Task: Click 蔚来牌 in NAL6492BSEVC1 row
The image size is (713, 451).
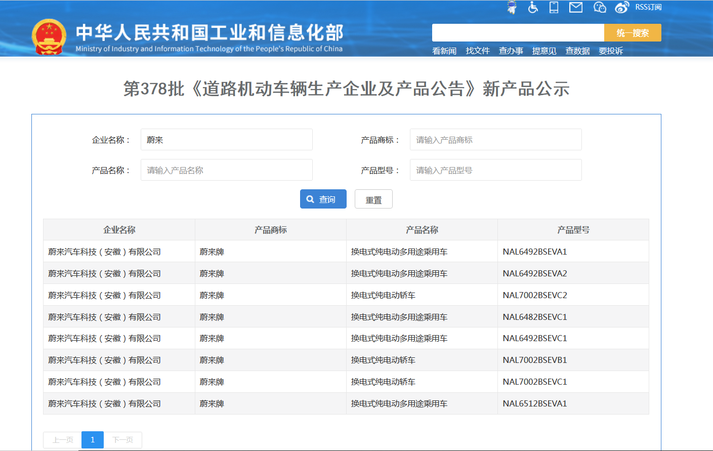Action: click(x=212, y=338)
